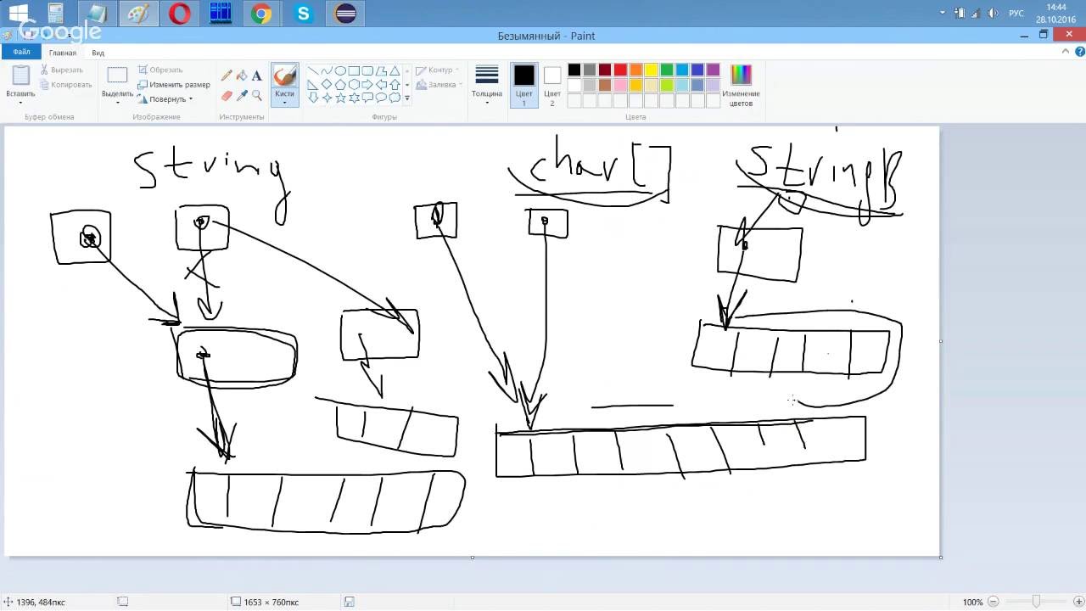Expand the Кисти brushes dropdown arrow

284,103
